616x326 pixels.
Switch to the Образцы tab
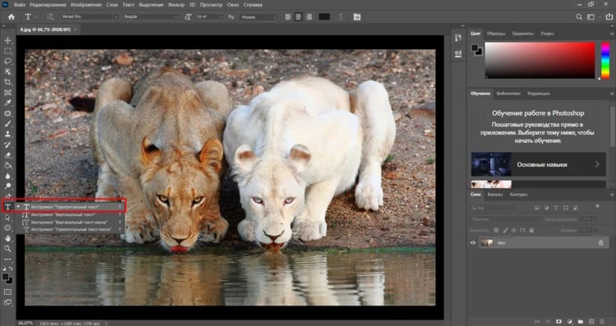pos(496,34)
